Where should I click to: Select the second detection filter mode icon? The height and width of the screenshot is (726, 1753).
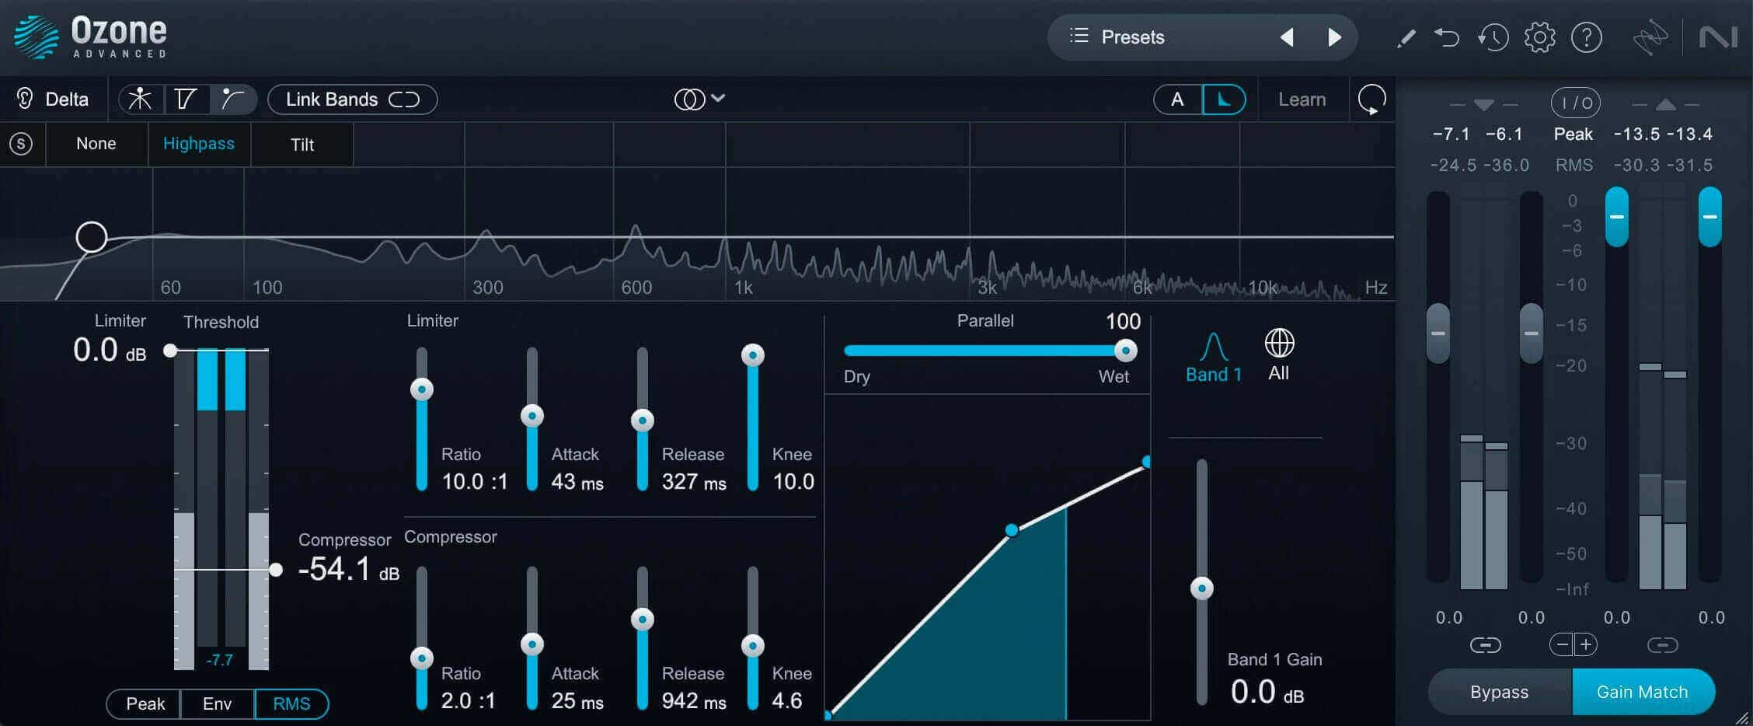click(x=186, y=99)
